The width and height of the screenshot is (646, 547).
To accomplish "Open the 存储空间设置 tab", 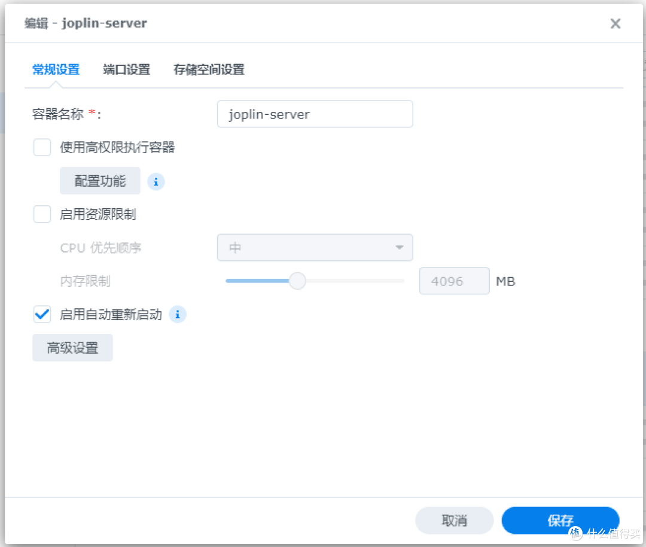I will point(208,69).
